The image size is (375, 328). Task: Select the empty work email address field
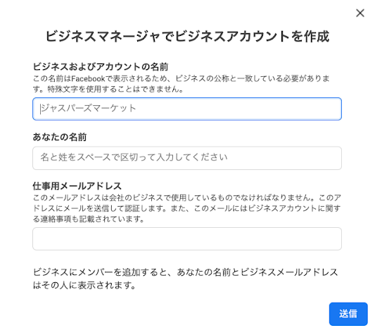(x=187, y=239)
